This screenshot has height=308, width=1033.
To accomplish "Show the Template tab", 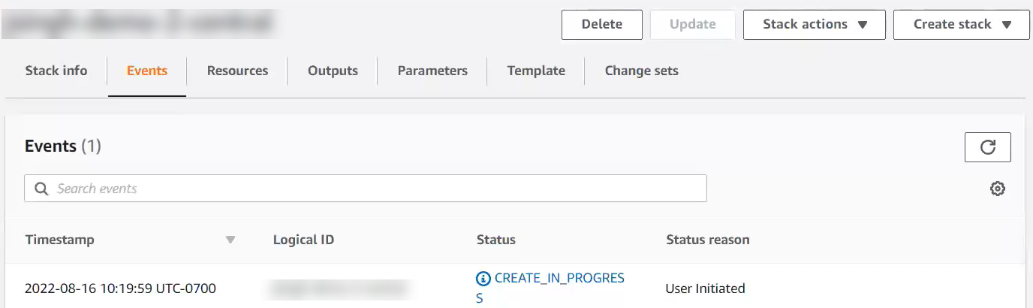I will tap(536, 71).
